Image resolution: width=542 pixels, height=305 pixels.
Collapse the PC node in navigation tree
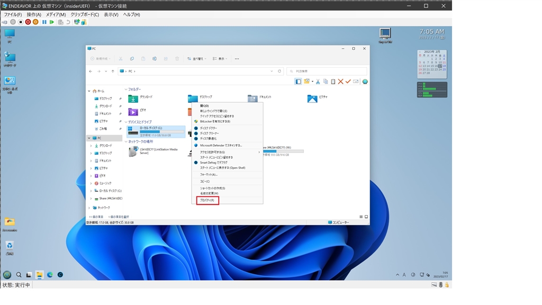89,138
